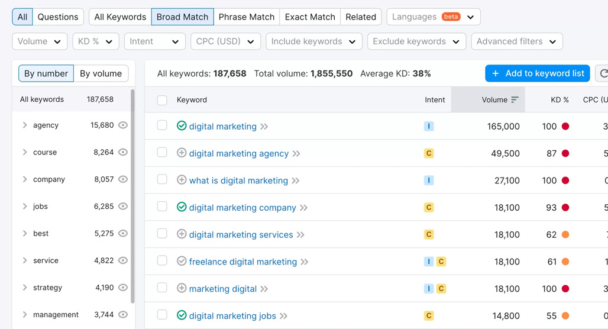Click the commercial intent badge for 'digital marketing jobs'
The height and width of the screenshot is (329, 608).
tap(429, 316)
